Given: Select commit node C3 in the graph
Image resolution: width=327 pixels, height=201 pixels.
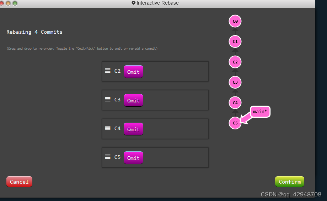Looking at the screenshot, I should [x=235, y=82].
